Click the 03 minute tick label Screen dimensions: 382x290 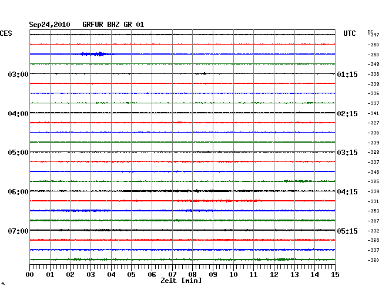click(x=91, y=275)
